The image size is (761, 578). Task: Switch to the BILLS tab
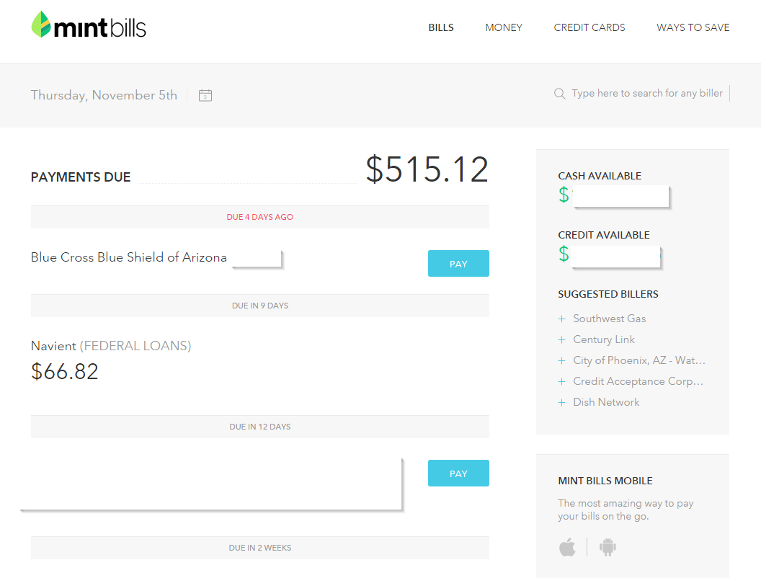(440, 27)
